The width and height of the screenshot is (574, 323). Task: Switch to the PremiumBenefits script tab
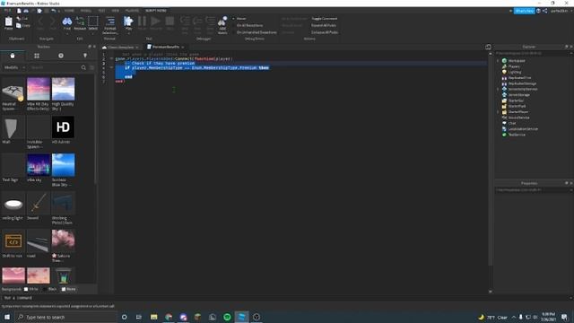(x=165, y=47)
